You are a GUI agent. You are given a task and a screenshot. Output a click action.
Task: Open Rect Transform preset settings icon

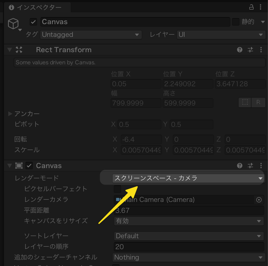pos(250,50)
